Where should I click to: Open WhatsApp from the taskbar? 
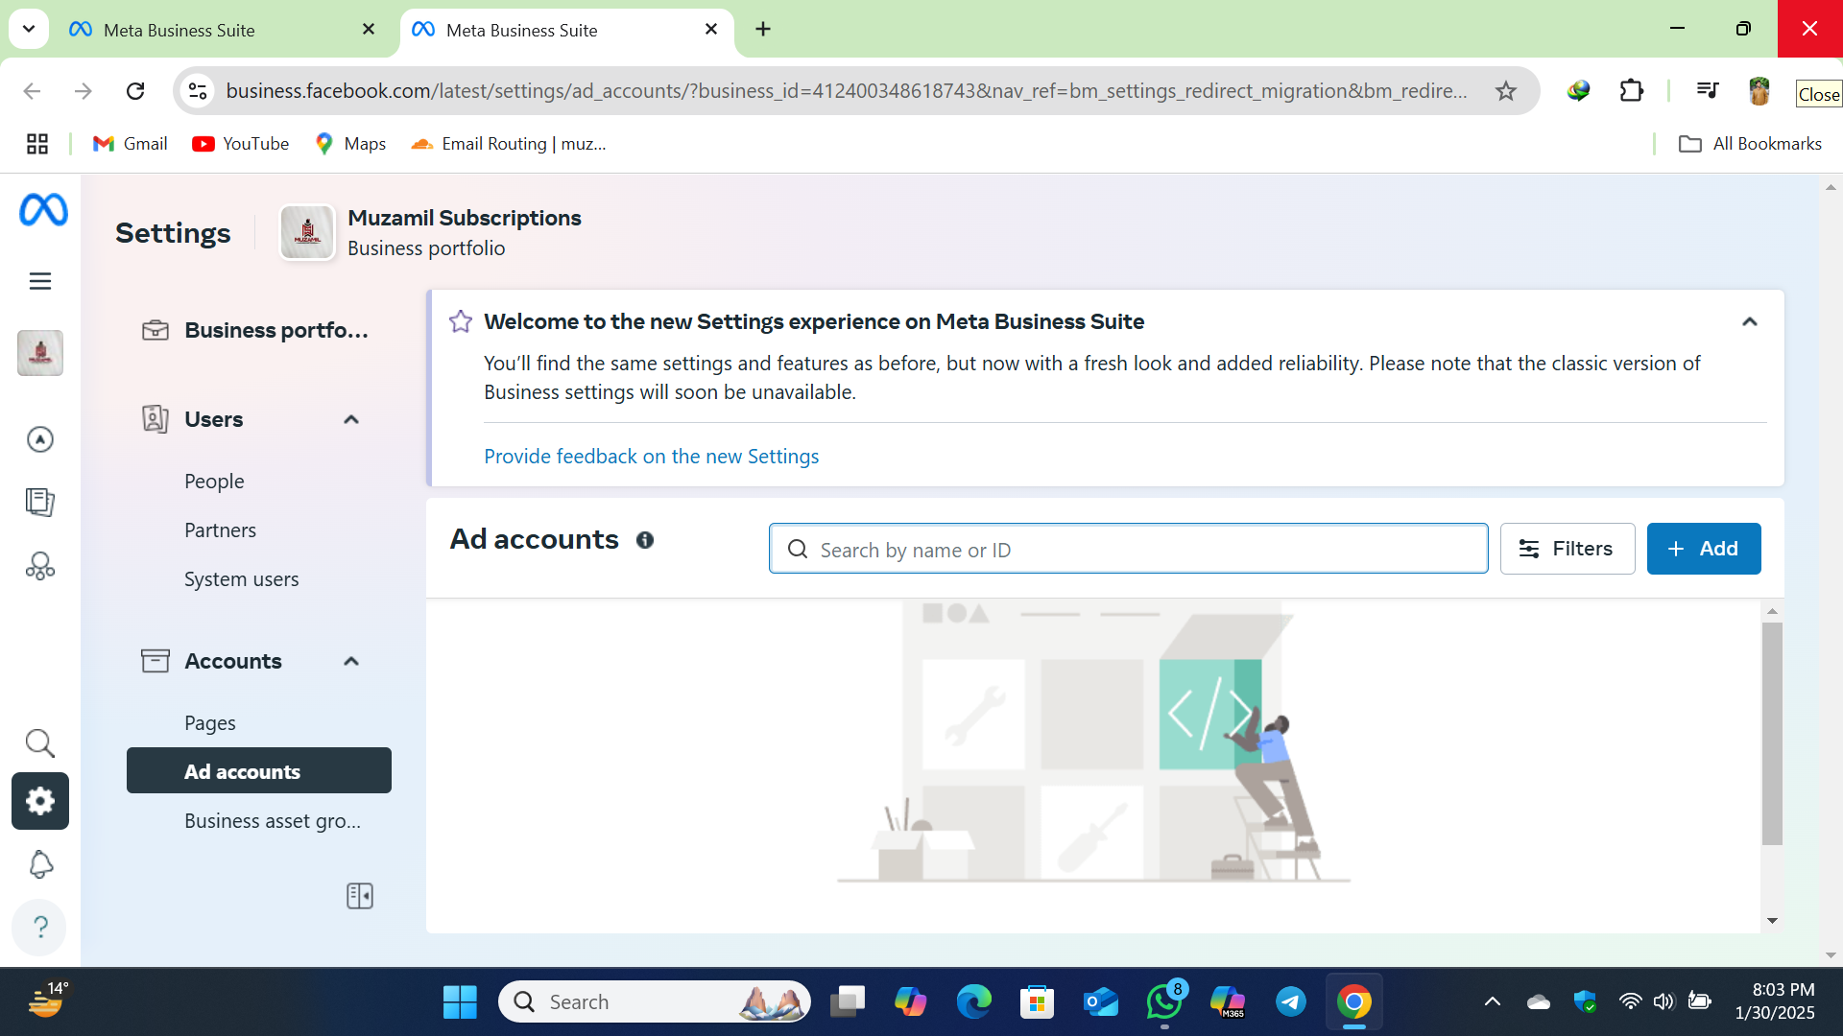click(1164, 1002)
